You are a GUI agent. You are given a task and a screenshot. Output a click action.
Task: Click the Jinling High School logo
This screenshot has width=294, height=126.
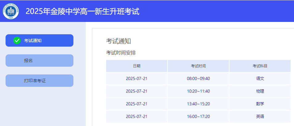click(x=11, y=11)
